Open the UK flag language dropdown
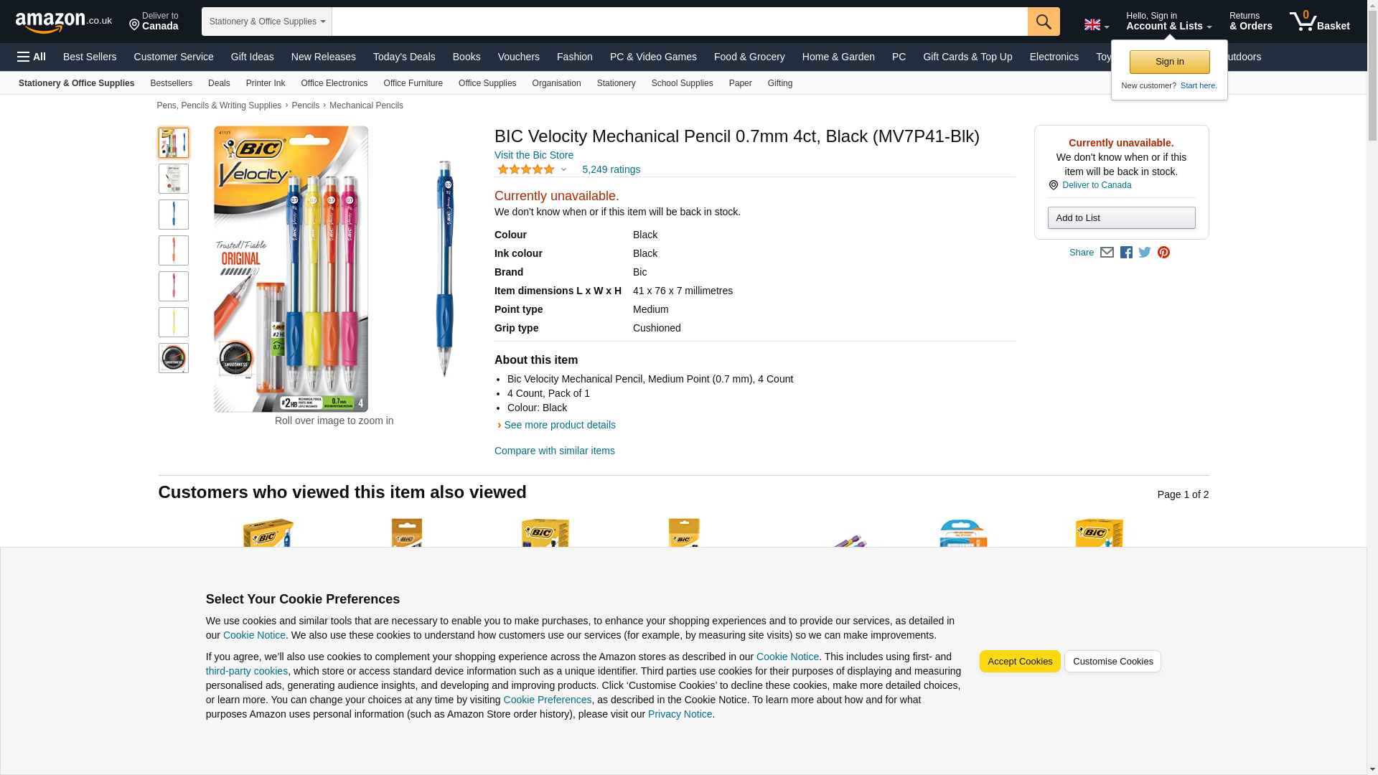The height and width of the screenshot is (775, 1378). click(1096, 25)
